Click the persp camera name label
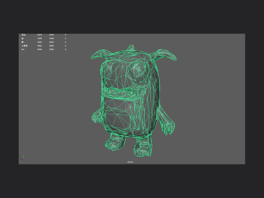Viewport: 264px width, 198px height. click(x=130, y=162)
